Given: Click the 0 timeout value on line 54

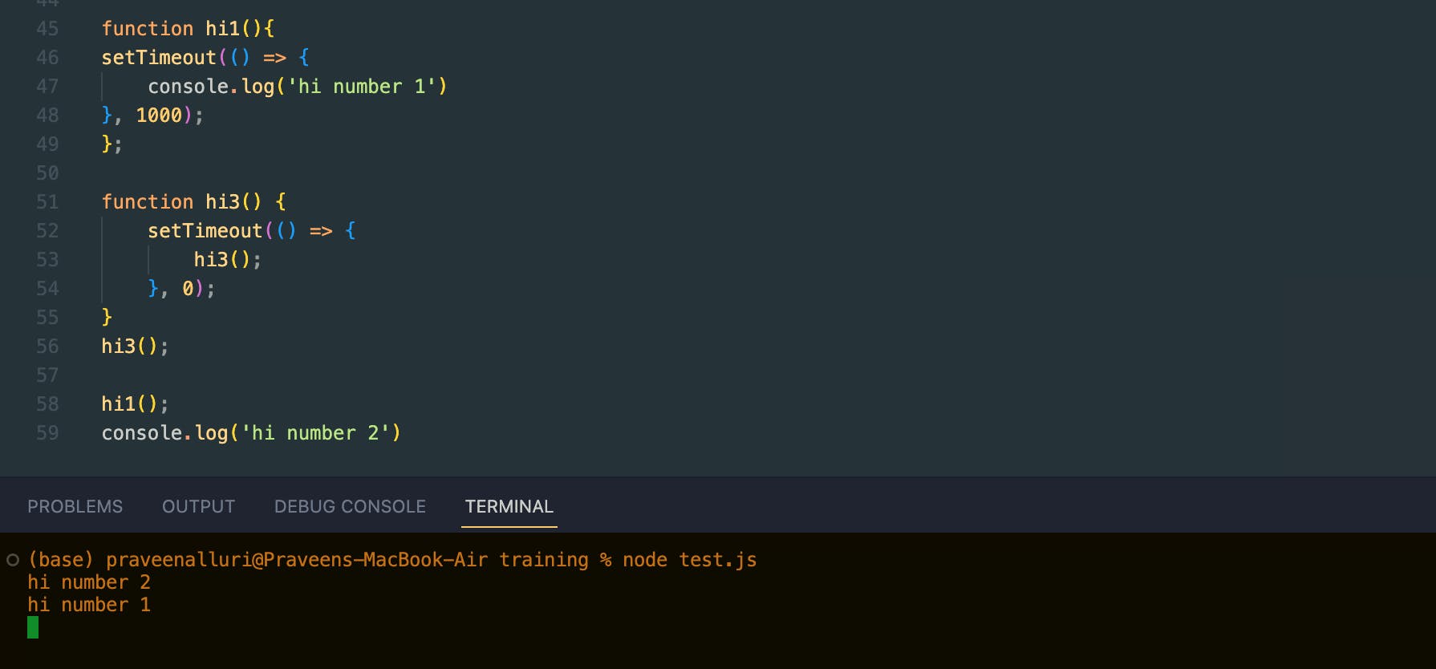Looking at the screenshot, I should coord(188,289).
